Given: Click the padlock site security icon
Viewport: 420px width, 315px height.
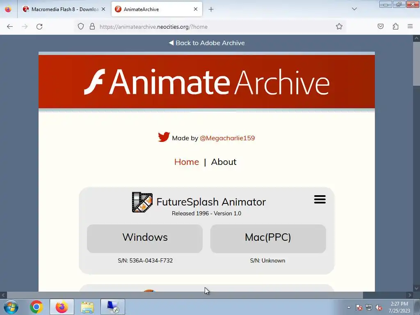Looking at the screenshot, I should (92, 27).
